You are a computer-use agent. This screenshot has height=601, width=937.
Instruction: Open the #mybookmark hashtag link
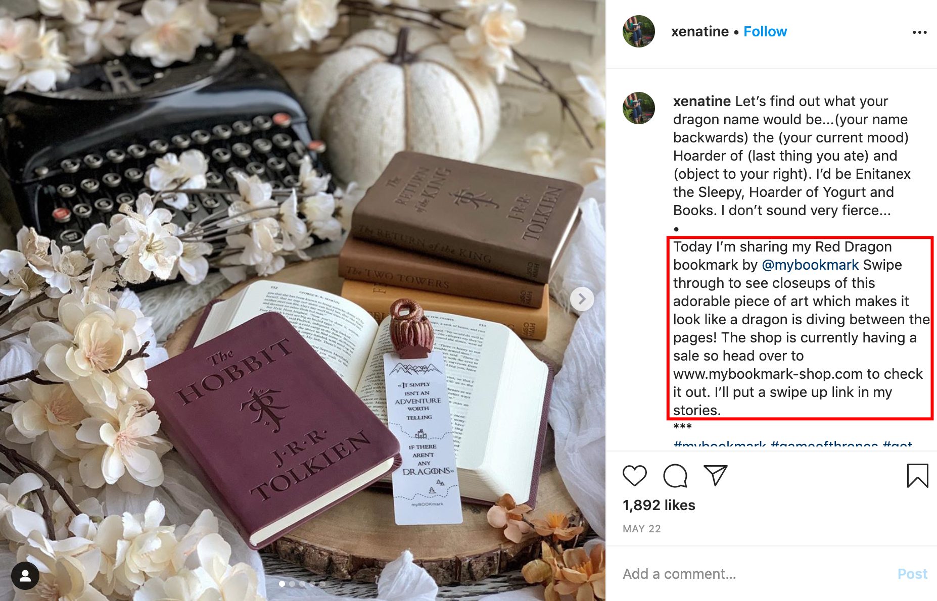(720, 445)
